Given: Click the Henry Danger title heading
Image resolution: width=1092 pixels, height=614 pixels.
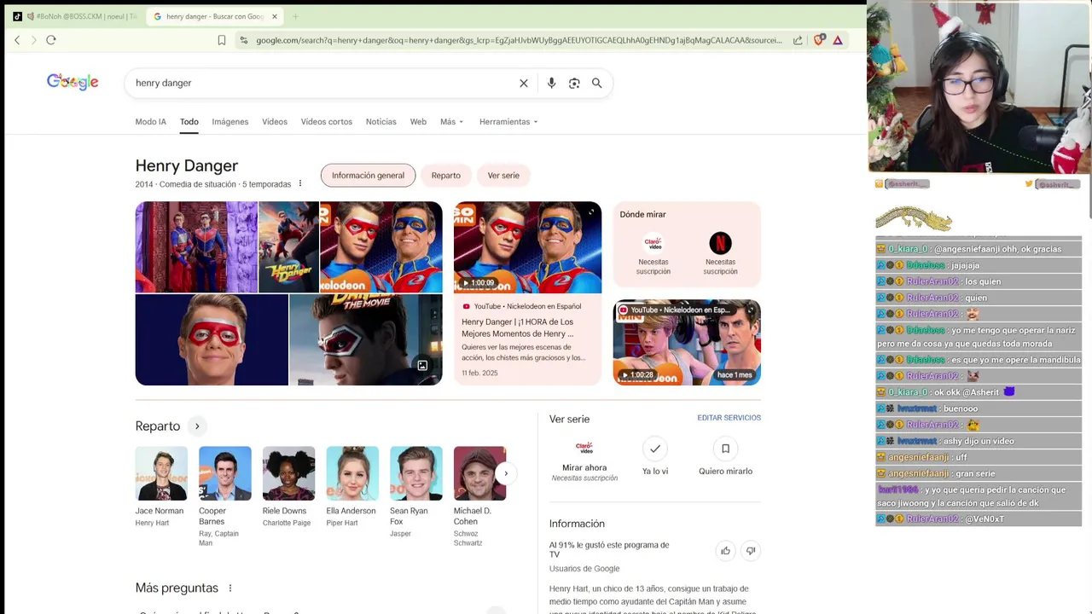Looking at the screenshot, I should (x=187, y=165).
